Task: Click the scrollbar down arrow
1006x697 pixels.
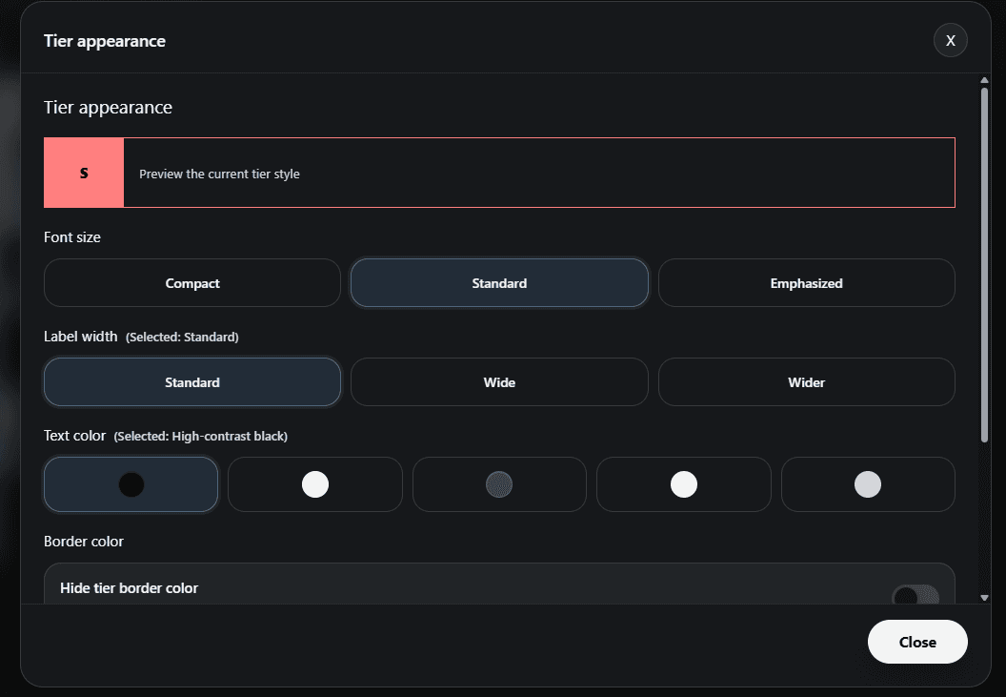Action: [984, 598]
